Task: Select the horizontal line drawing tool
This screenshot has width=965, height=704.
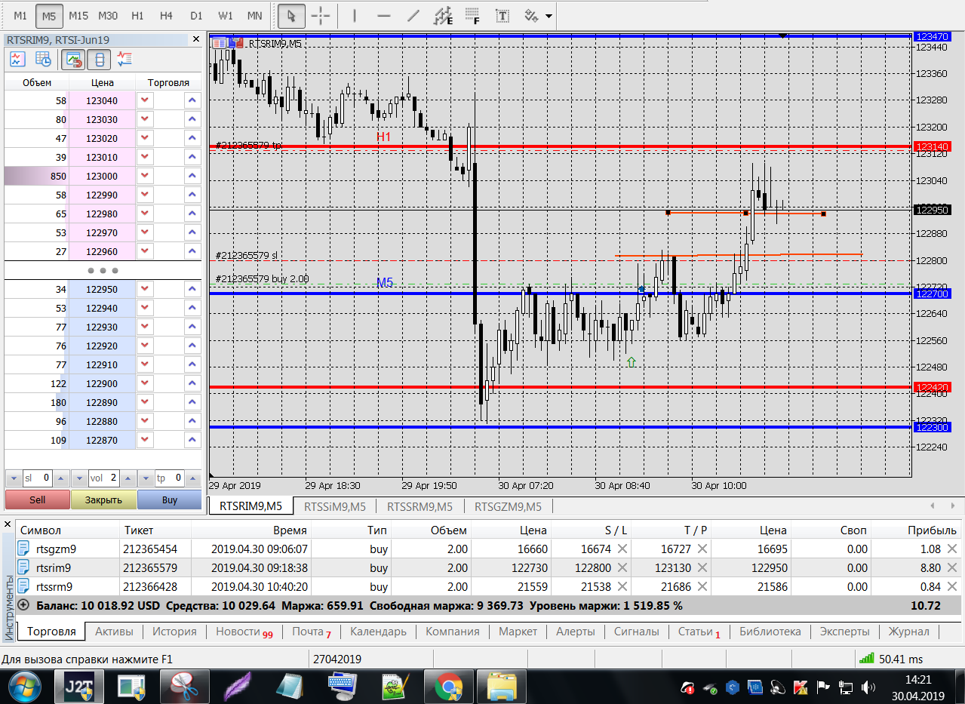Action: point(384,16)
